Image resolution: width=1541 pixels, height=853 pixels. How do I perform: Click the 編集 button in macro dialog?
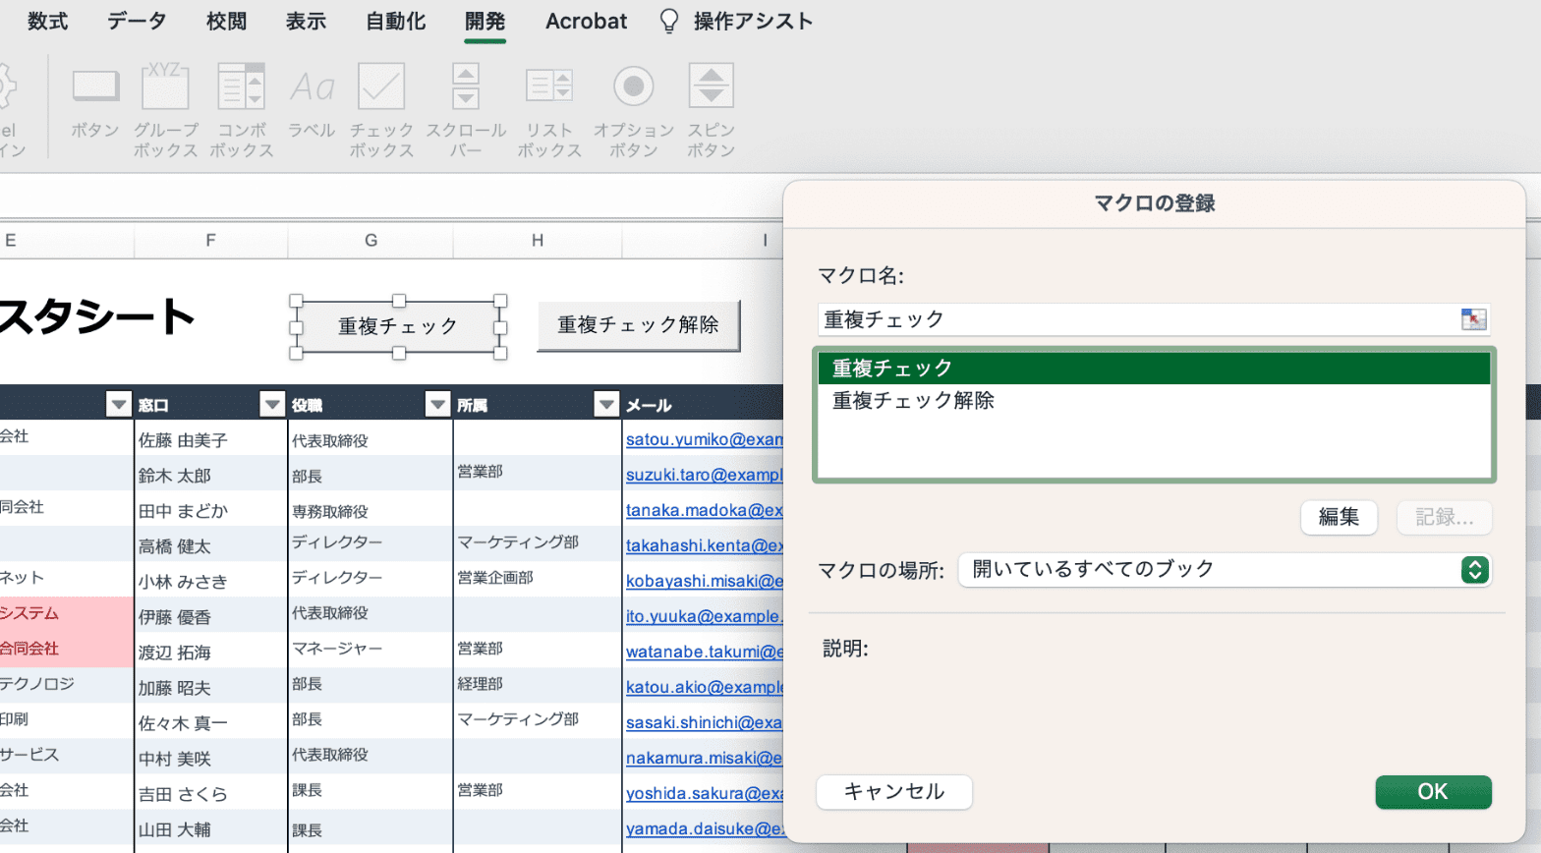[x=1339, y=517]
